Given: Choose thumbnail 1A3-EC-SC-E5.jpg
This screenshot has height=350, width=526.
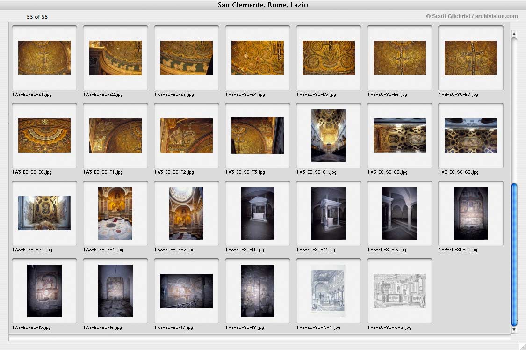Looking at the screenshot, I should click(x=329, y=58).
